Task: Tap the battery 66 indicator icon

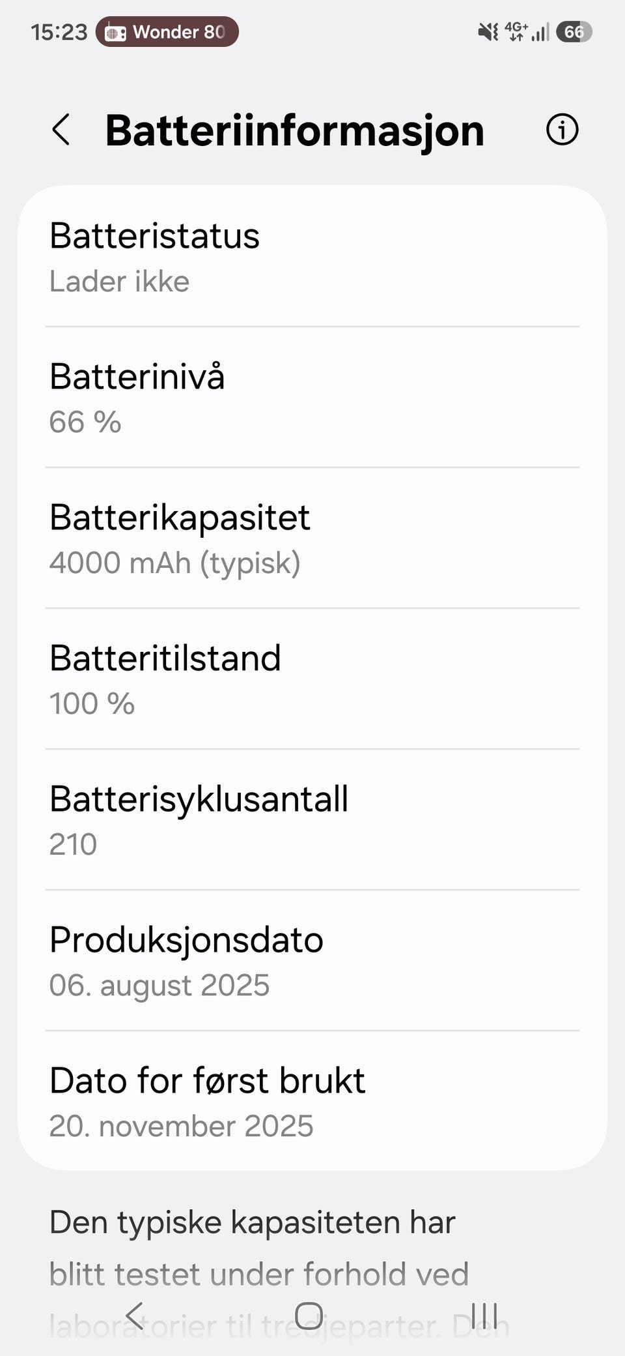Action: point(574,32)
